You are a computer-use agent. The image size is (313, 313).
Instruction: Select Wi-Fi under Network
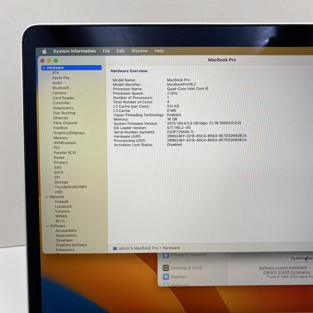(x=60, y=221)
